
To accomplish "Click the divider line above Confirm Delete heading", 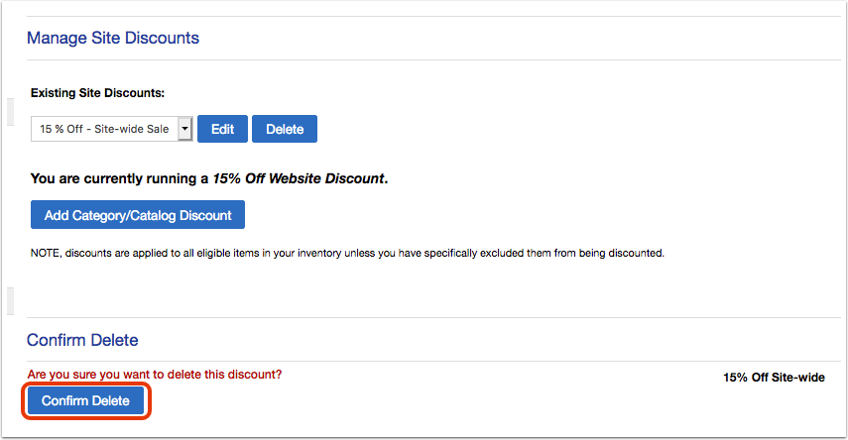I will 433,317.
